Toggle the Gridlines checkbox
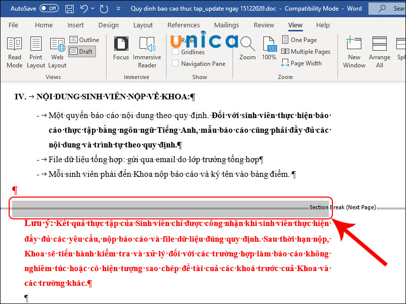Screen dimensions: 406x304 tap(175, 52)
